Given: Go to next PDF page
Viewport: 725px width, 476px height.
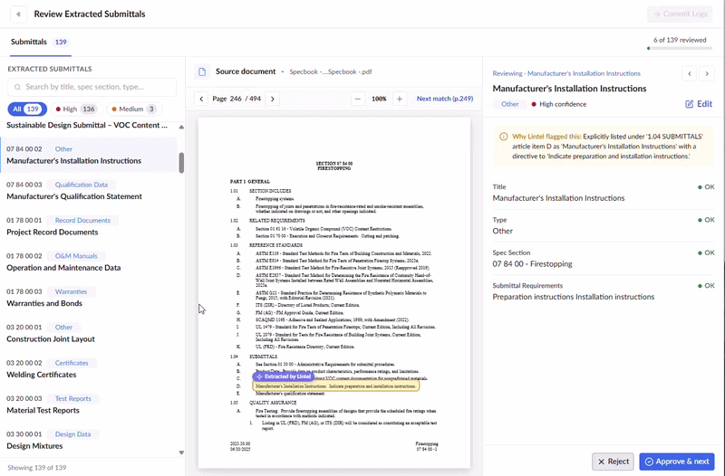Looking at the screenshot, I should pos(273,99).
